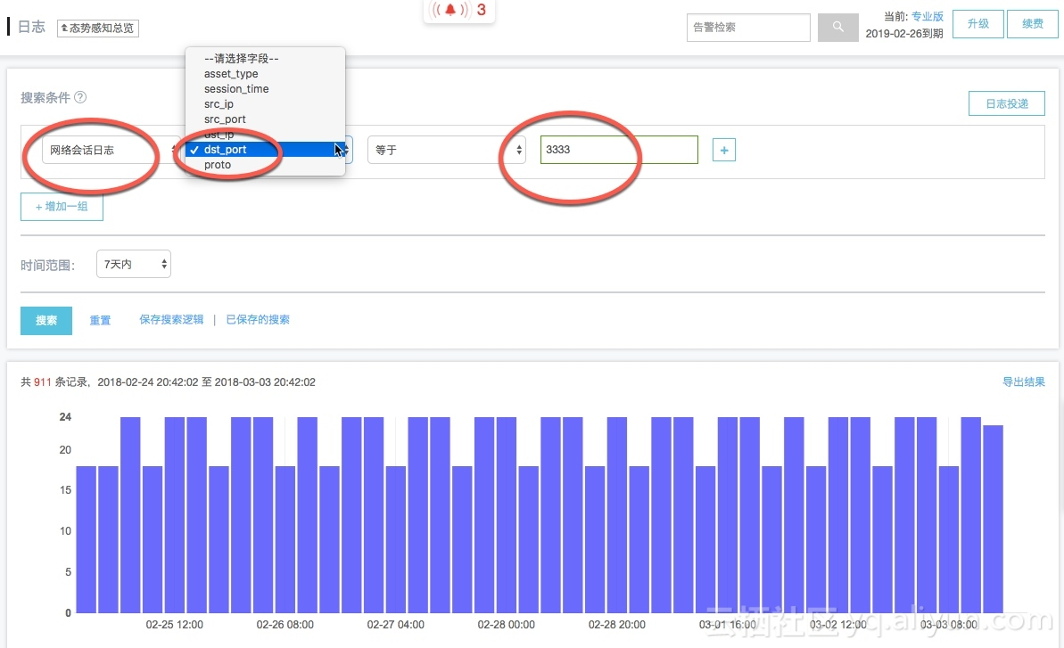Select src_port from the field list
The width and height of the screenshot is (1064, 648).
tap(265, 119)
